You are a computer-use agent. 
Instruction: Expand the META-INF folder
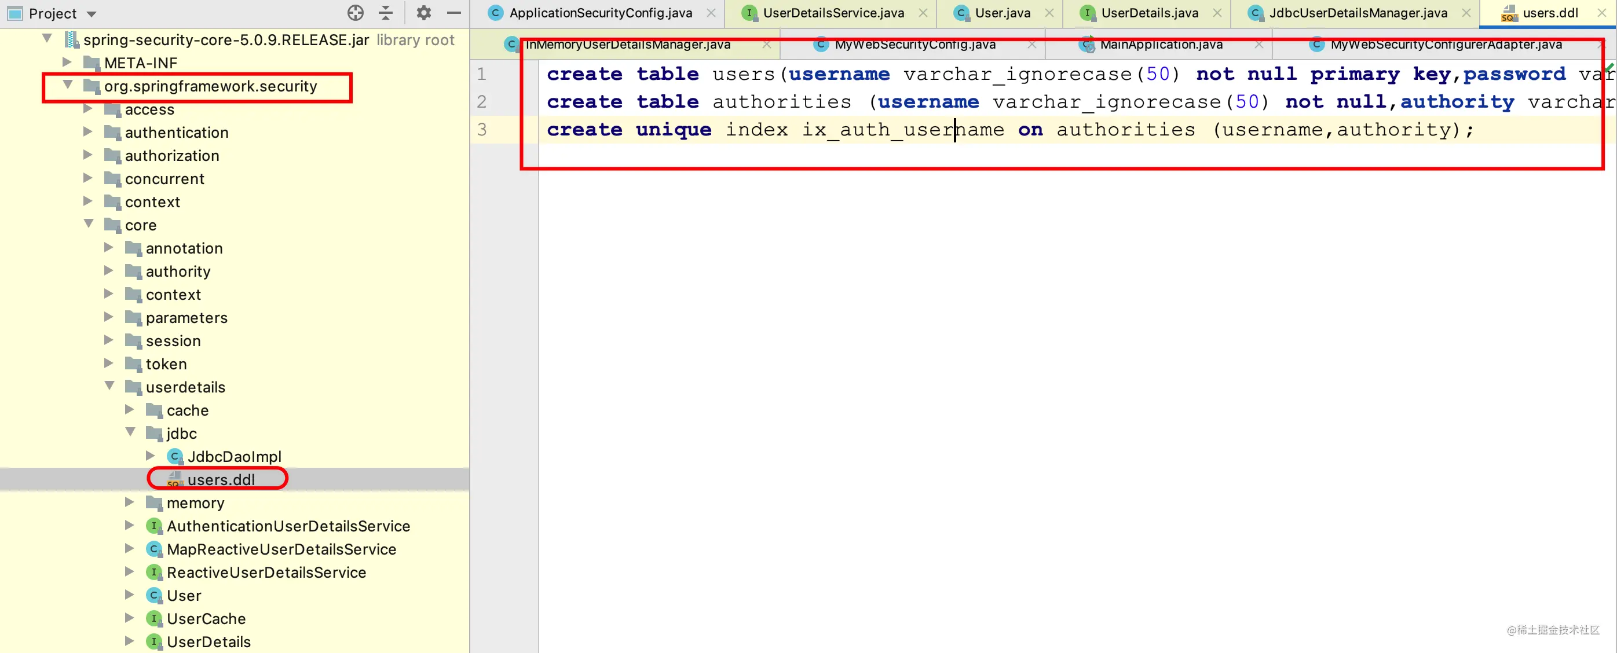(67, 62)
